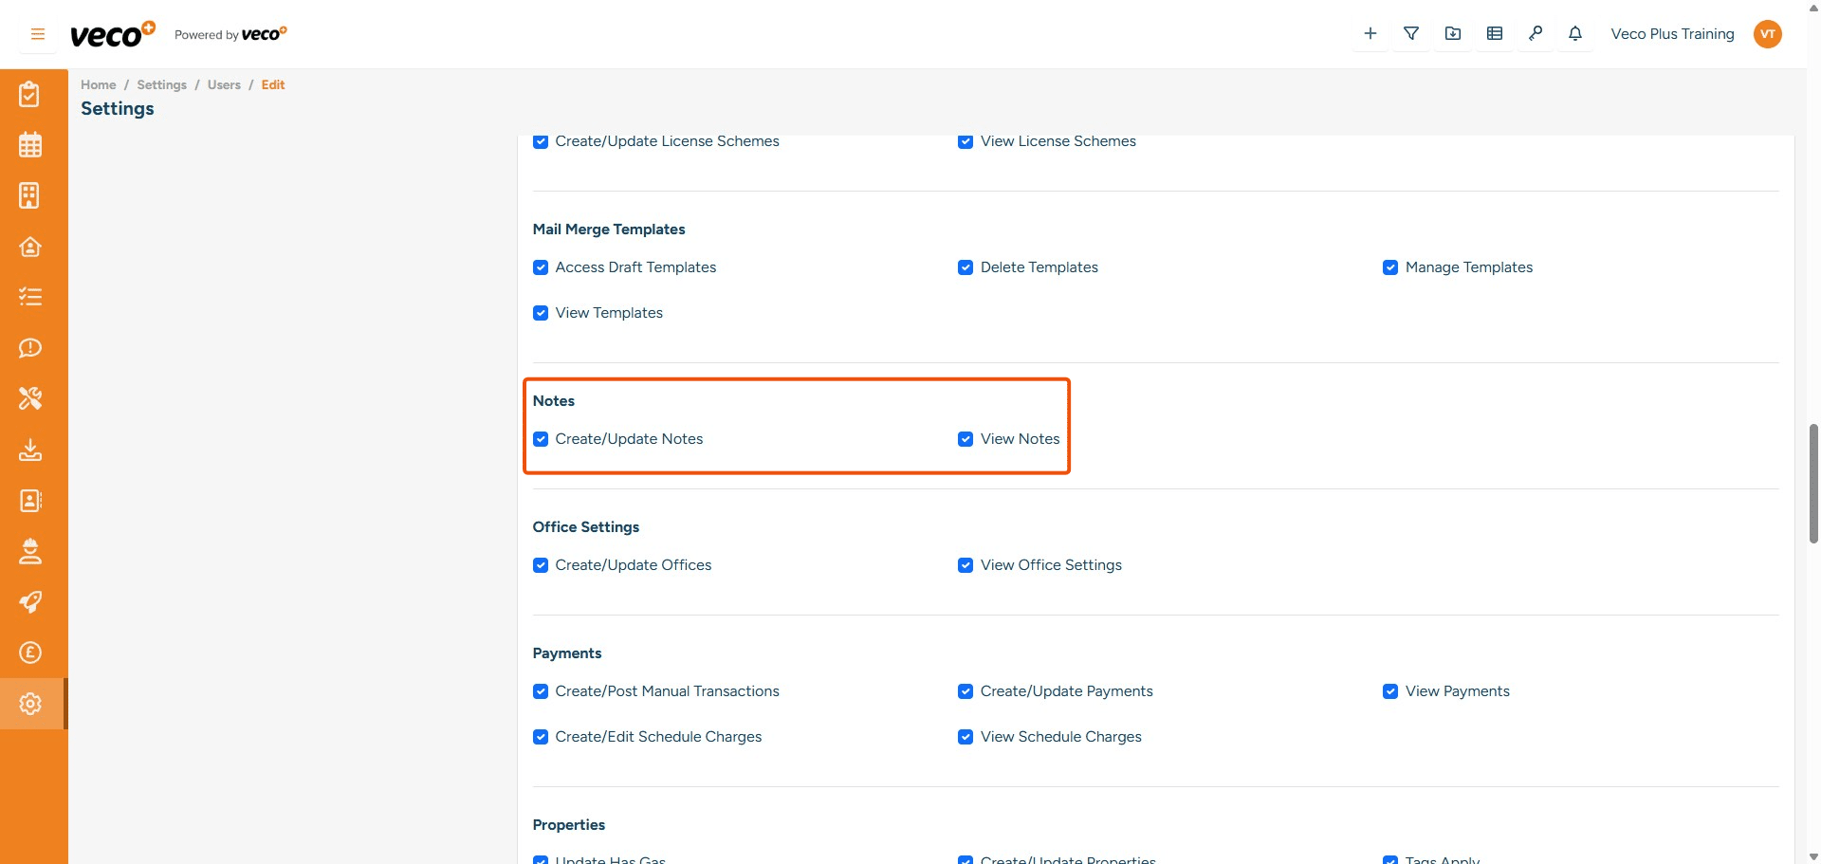Image resolution: width=1821 pixels, height=864 pixels.
Task: Click the plus icon to create new
Action: click(1370, 33)
